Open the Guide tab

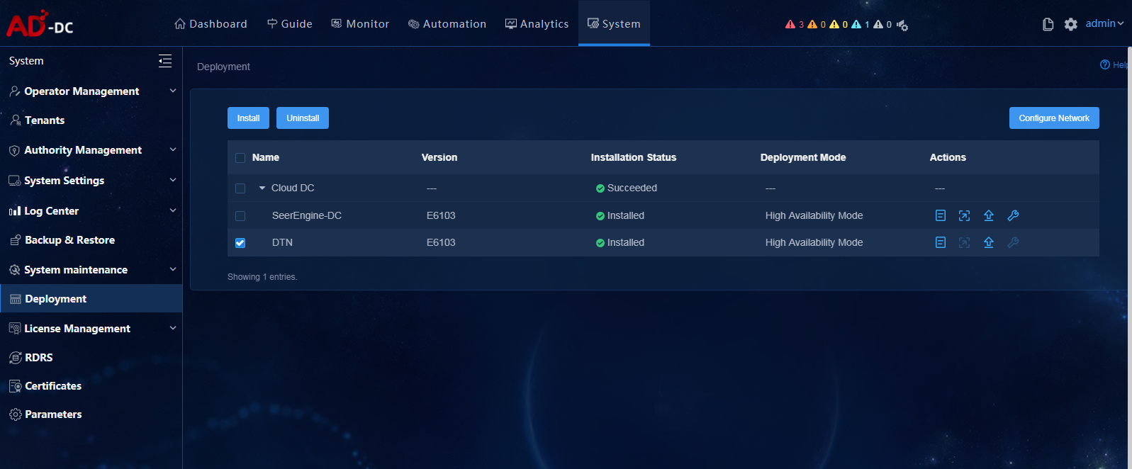point(289,23)
